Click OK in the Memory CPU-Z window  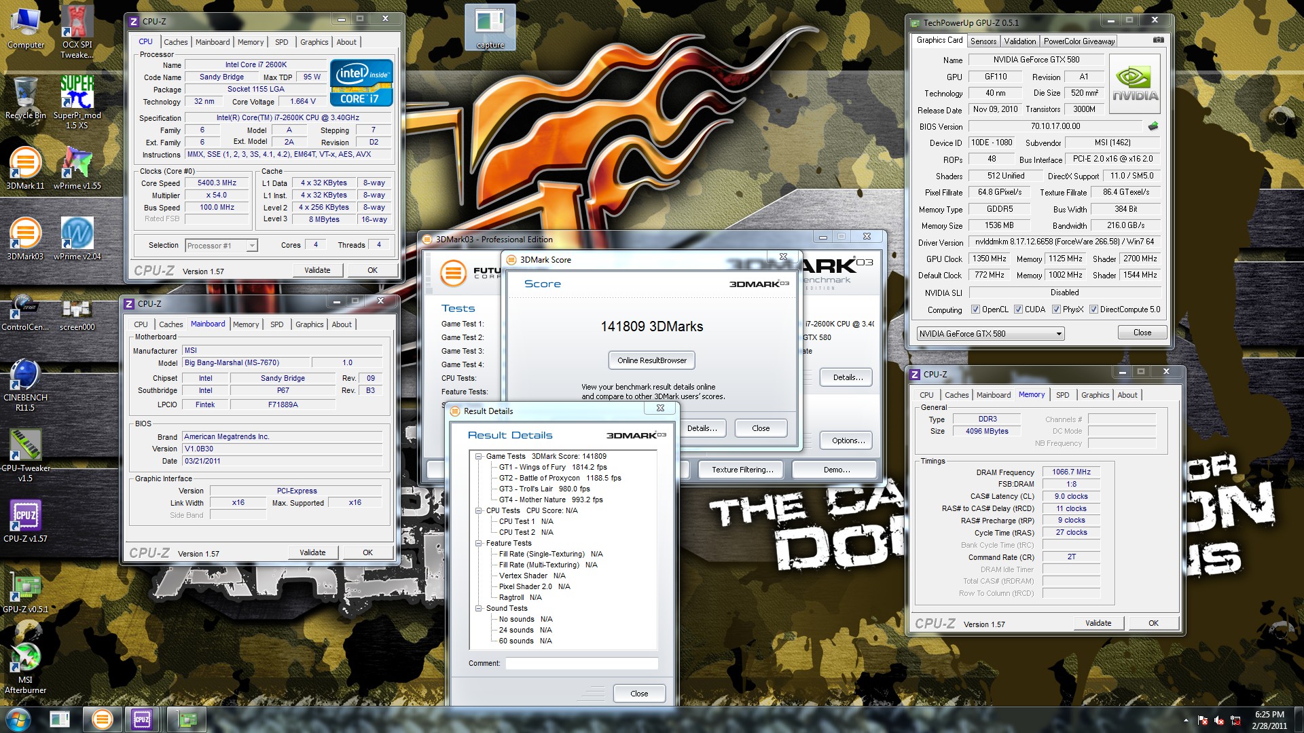[x=1153, y=623]
